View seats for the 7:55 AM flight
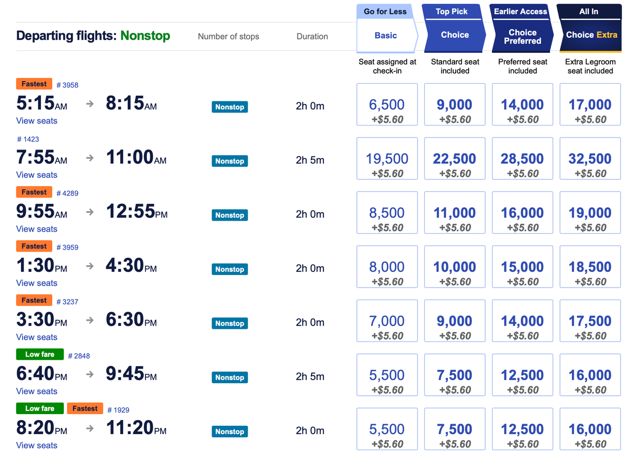This screenshot has height=456, width=628. pos(36,175)
